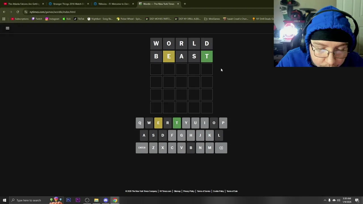Open the taskbar clock and date

tap(347, 200)
